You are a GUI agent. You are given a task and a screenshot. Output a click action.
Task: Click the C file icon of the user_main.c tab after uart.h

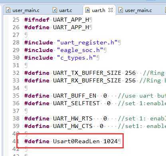click(x=121, y=10)
